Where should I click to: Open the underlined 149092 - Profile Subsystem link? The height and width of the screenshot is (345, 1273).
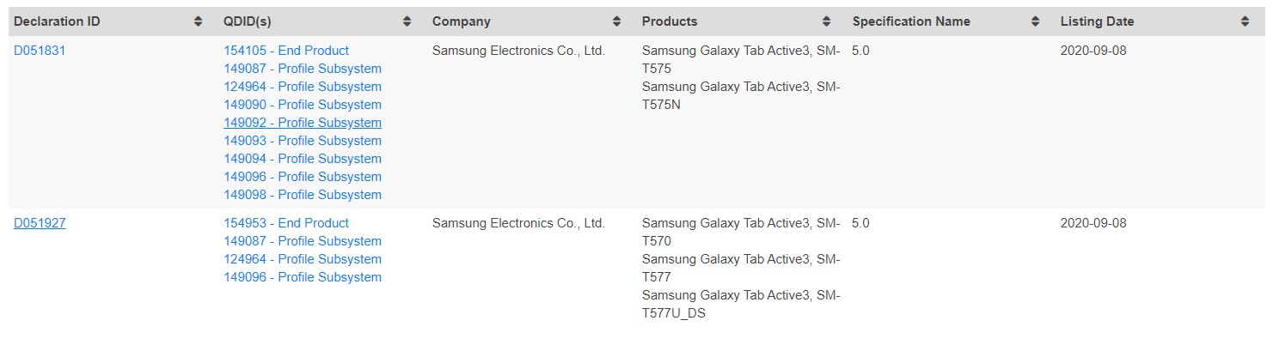tap(303, 123)
